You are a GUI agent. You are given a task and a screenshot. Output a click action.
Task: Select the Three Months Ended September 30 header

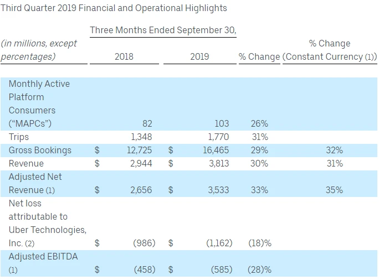[x=163, y=30]
